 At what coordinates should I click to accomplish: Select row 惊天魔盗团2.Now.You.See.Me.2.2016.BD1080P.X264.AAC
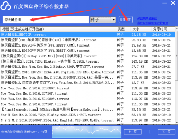[x=87, y=77]
